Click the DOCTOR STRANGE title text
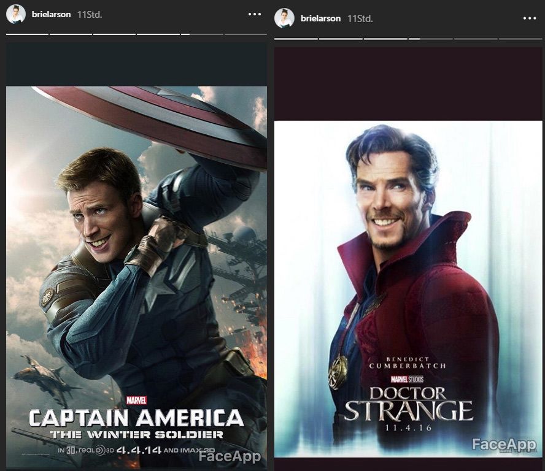 408,404
